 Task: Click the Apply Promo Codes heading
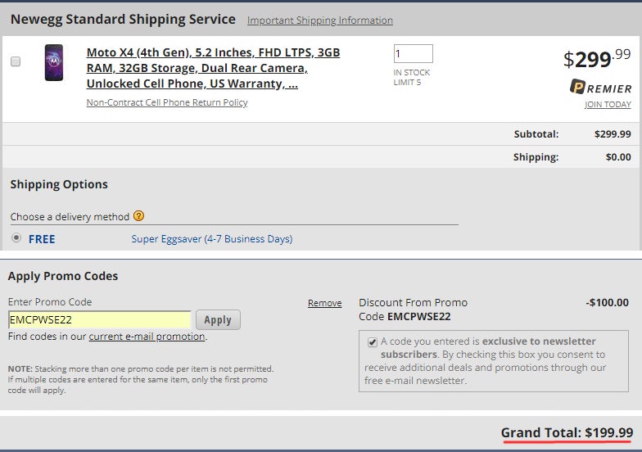(63, 276)
